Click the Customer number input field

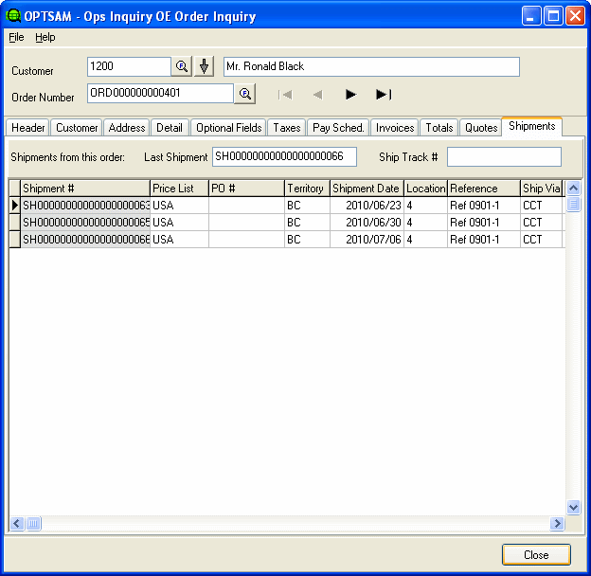tap(128, 66)
